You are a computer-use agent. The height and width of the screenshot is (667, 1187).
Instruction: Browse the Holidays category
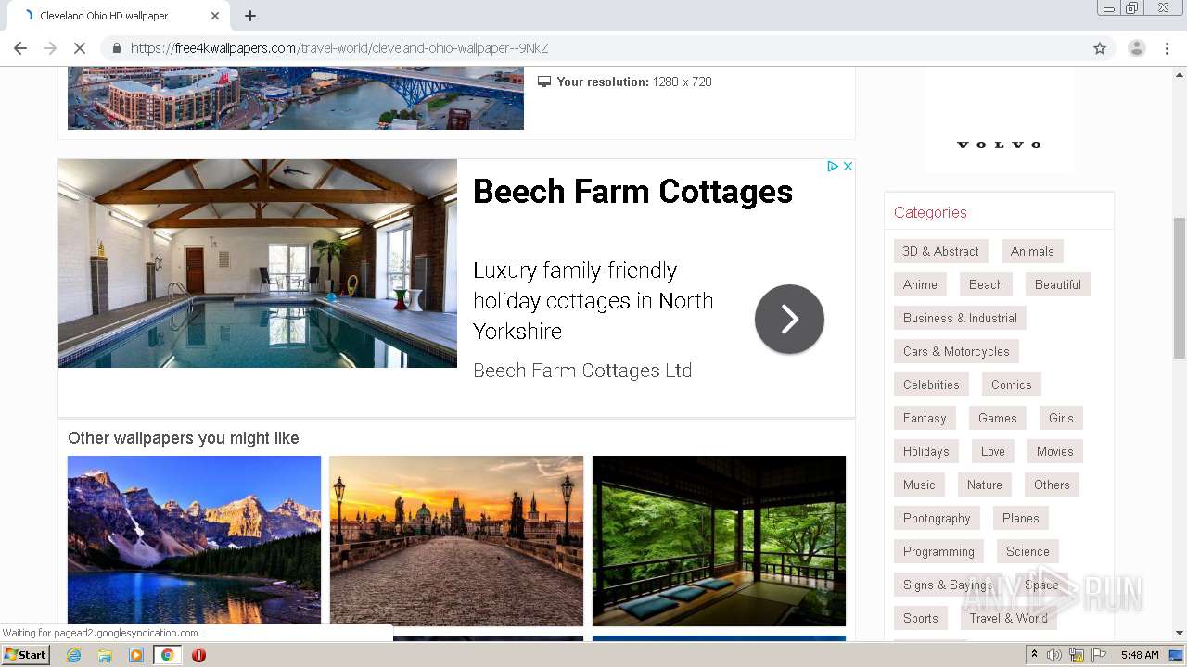point(926,451)
